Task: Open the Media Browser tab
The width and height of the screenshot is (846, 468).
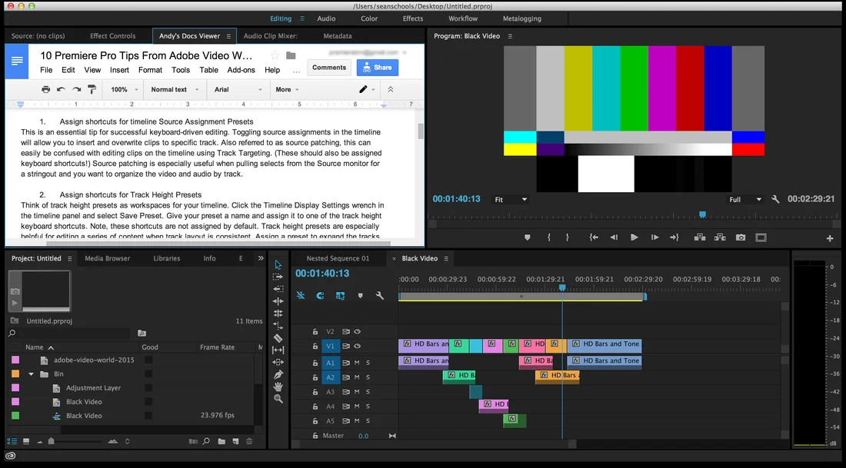Action: (108, 258)
